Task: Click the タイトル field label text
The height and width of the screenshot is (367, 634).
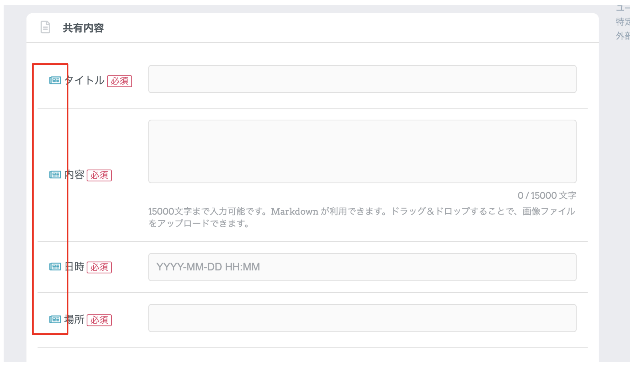Action: (85, 80)
